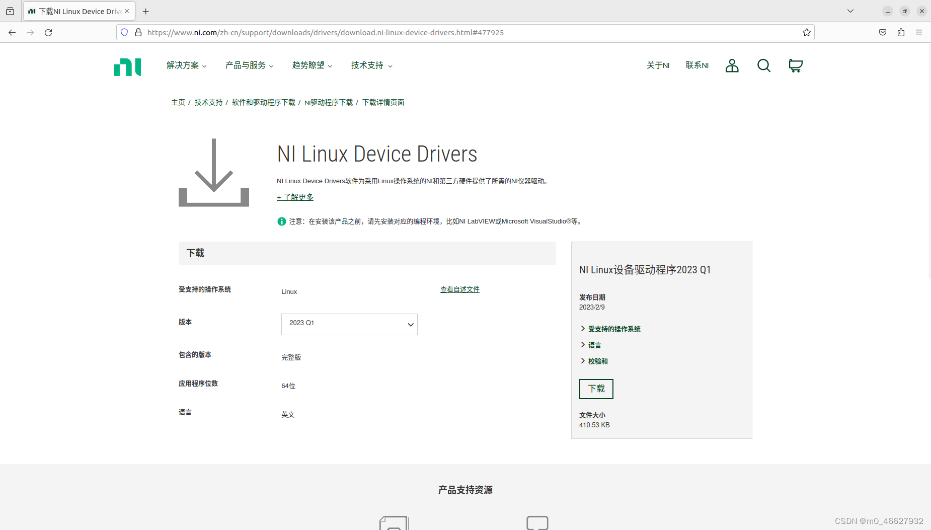Close the NI Linux Device Drivers tab
931x530 pixels.
click(127, 11)
